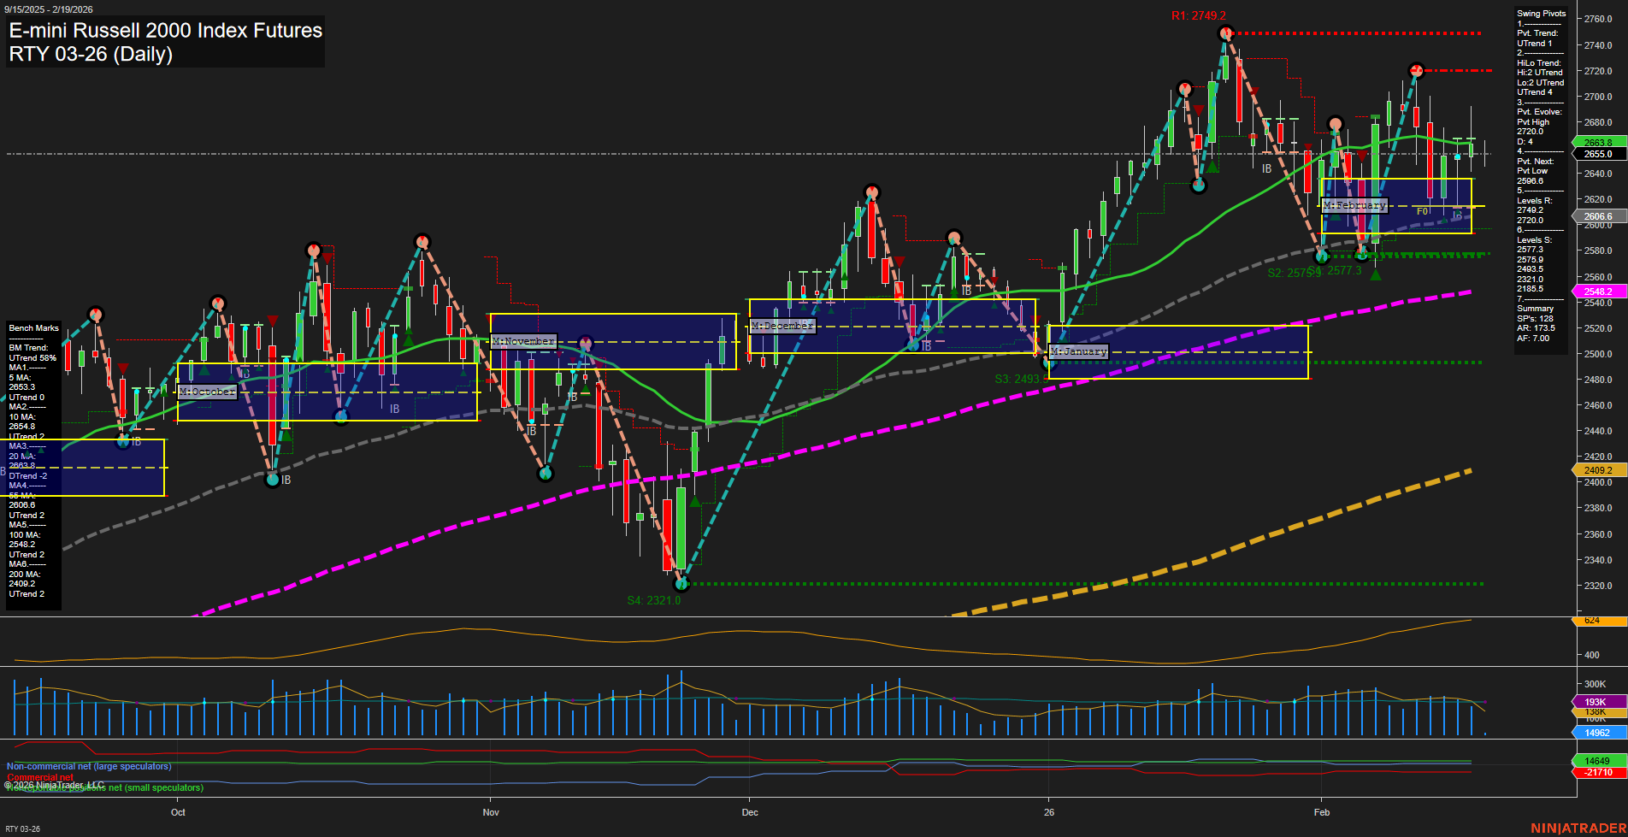Click the orange 624 indicator value tag
This screenshot has width=1628, height=837.
point(1596,622)
